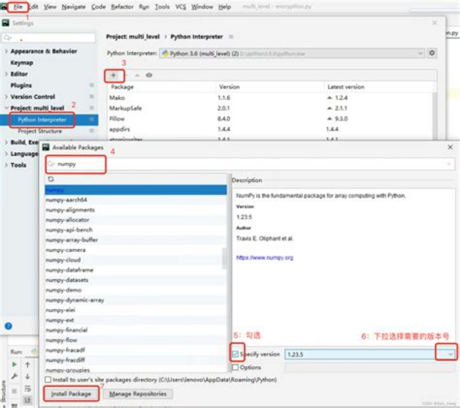
Task: Open the numpy.org website link
Action: pos(264,258)
